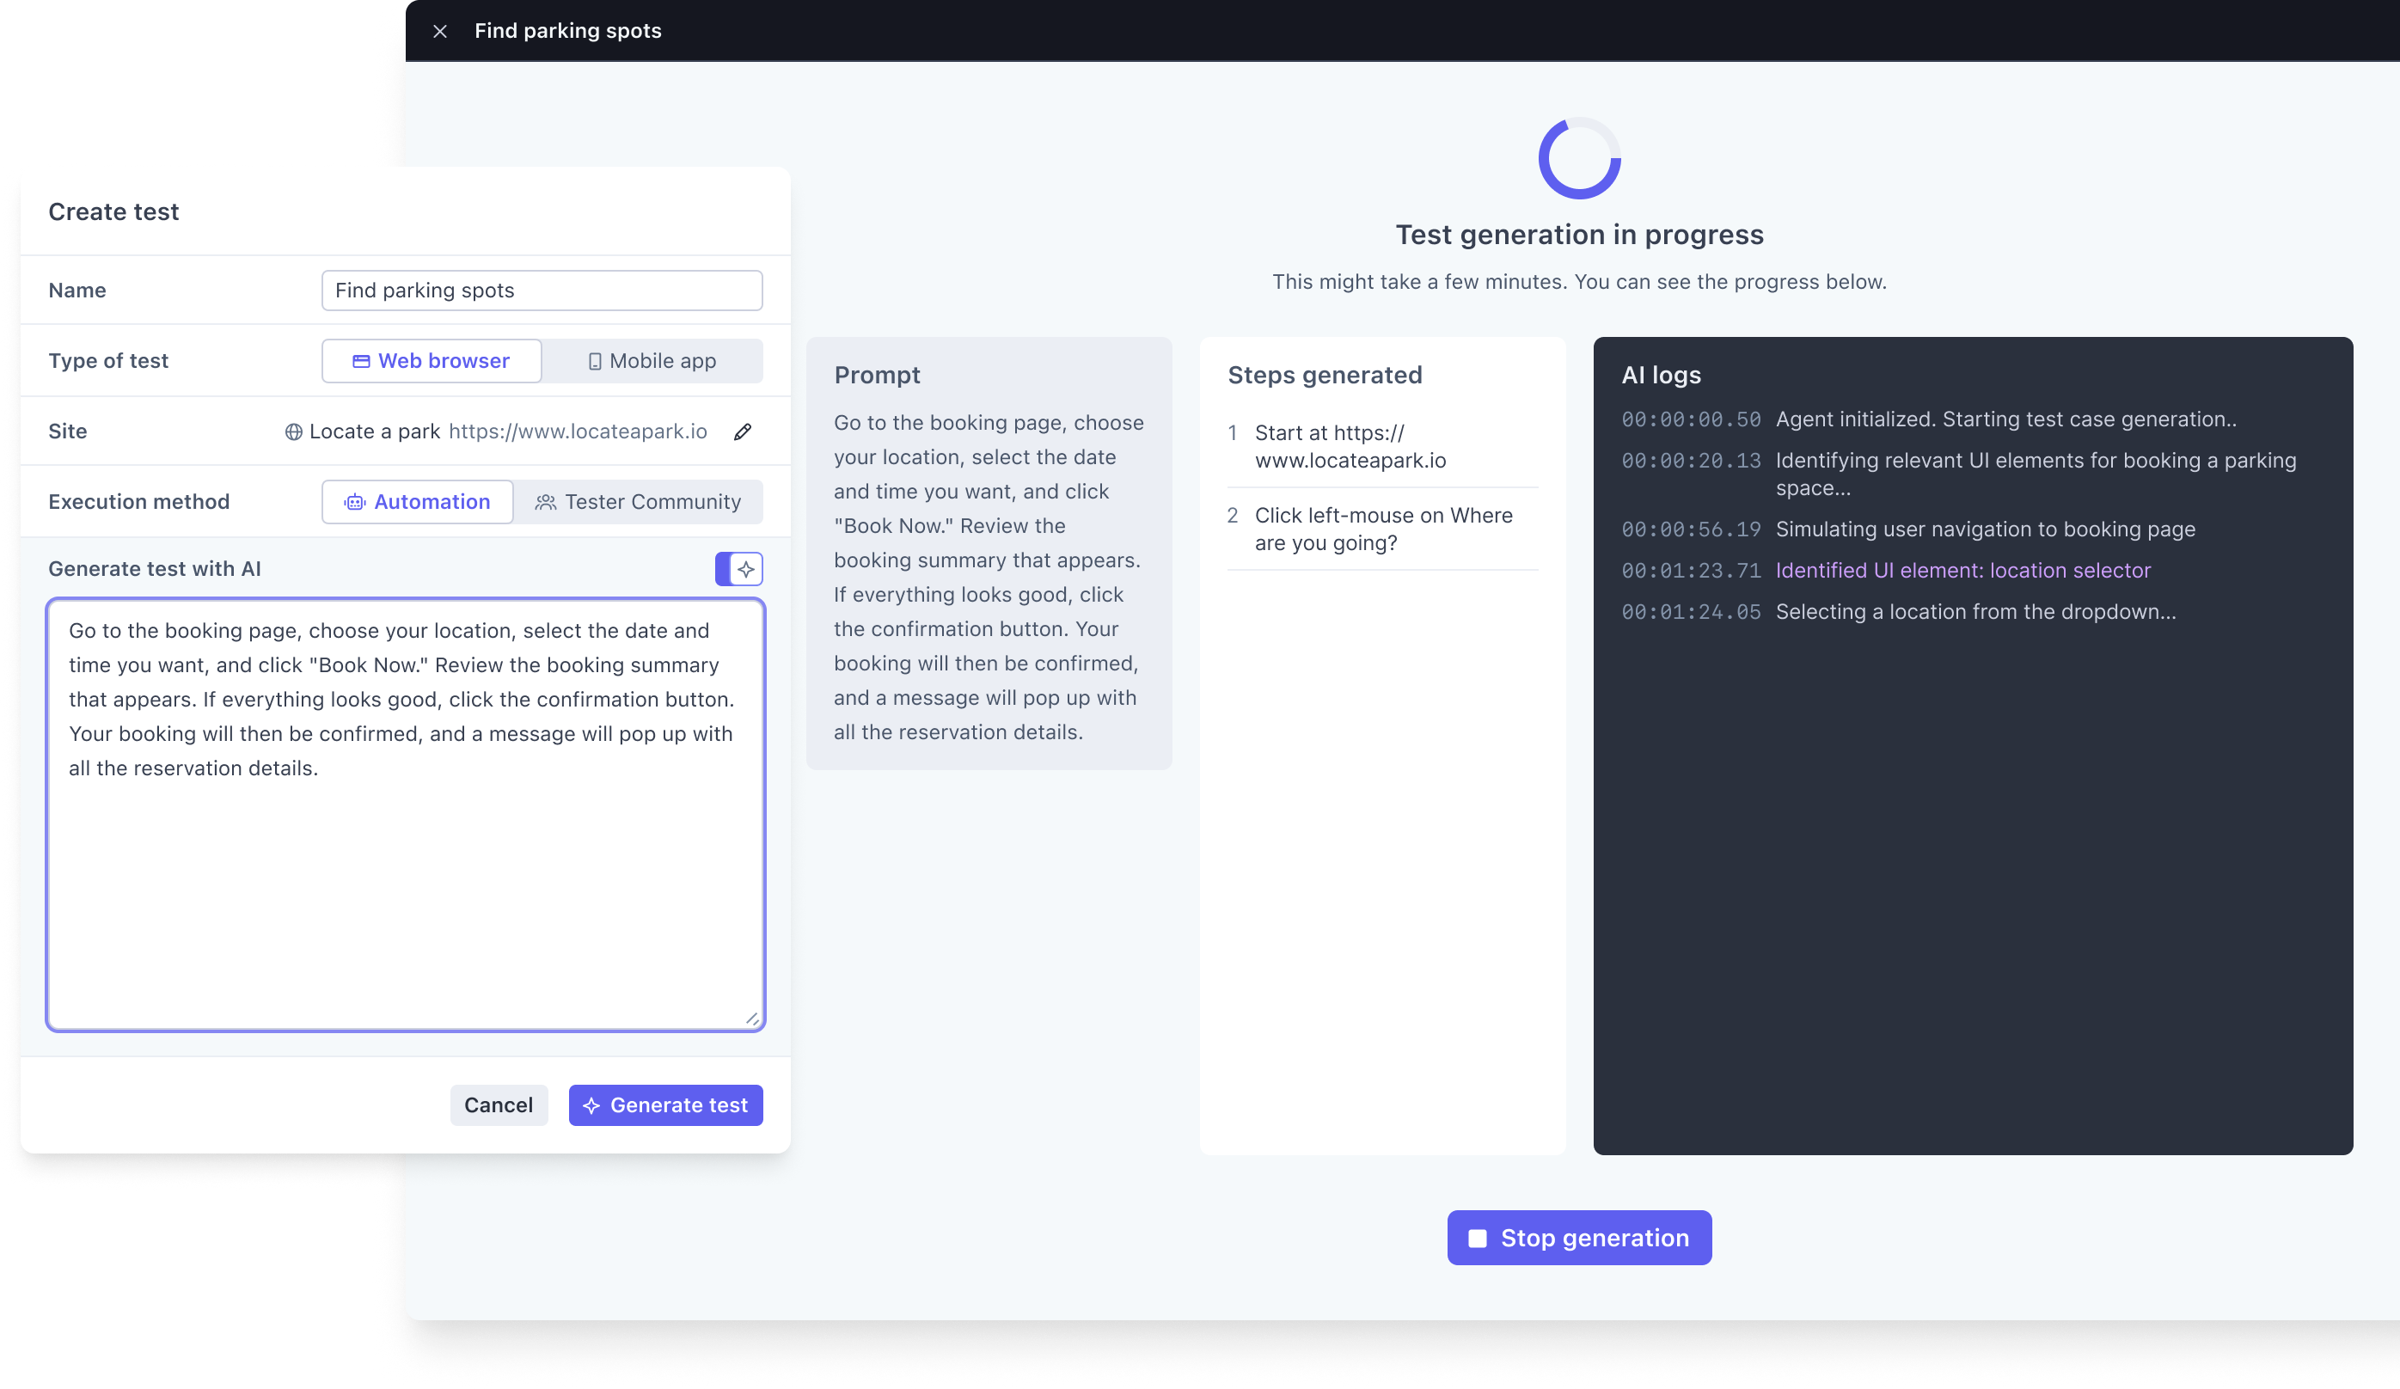Click log Identified UI element: location selector

1964,570
